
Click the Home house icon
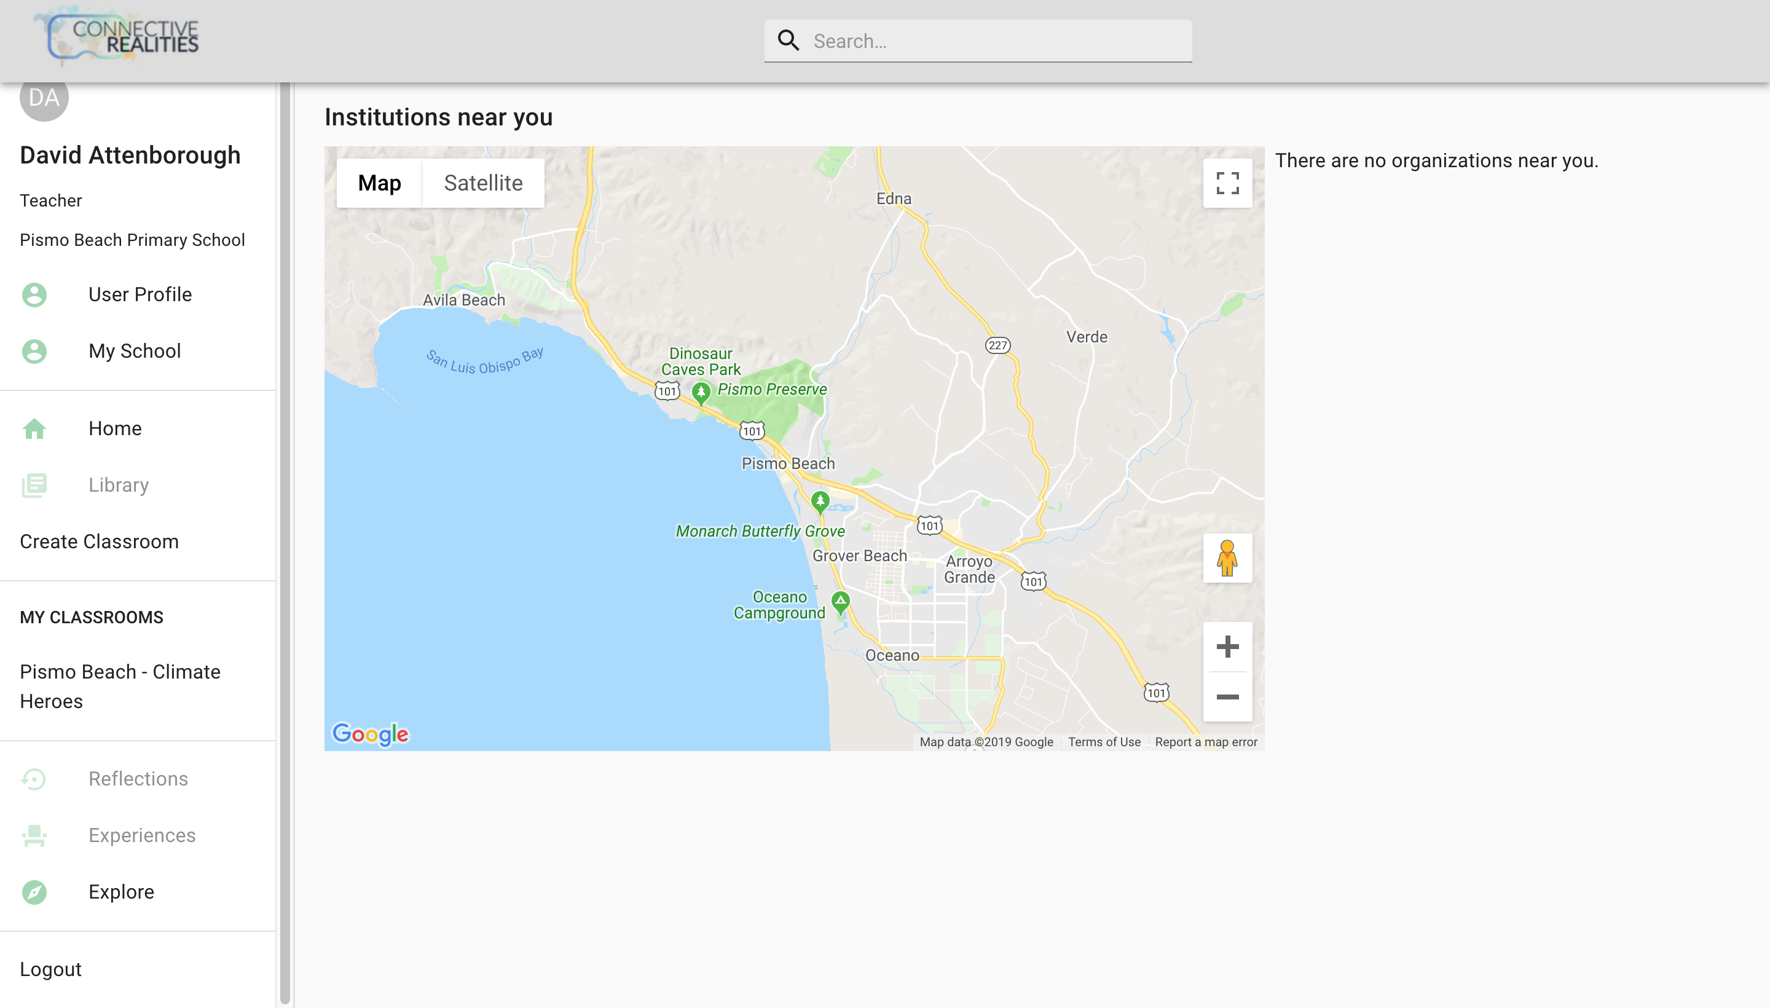pos(34,428)
